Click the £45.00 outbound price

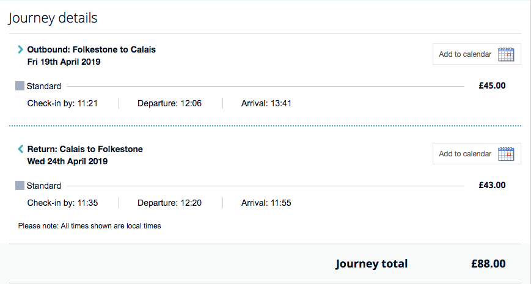[492, 86]
